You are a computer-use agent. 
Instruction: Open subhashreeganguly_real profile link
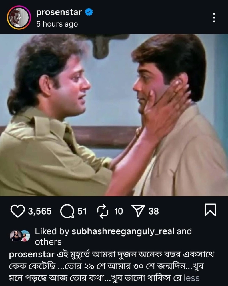(123, 231)
